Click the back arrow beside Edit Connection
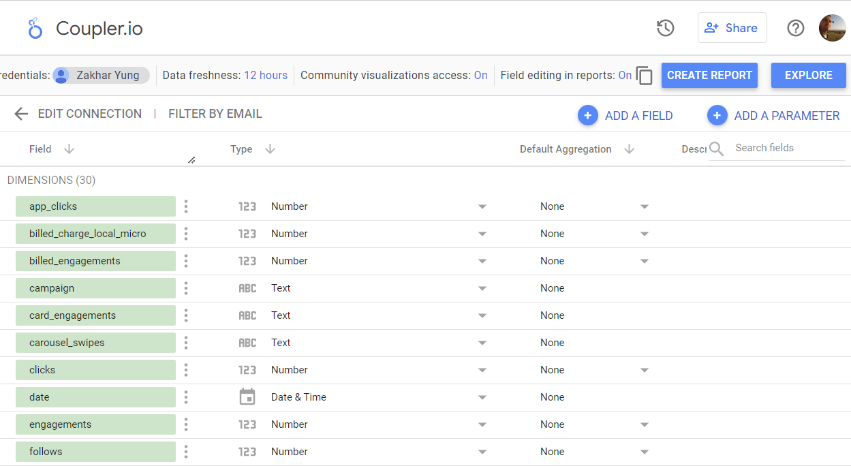 tap(21, 114)
